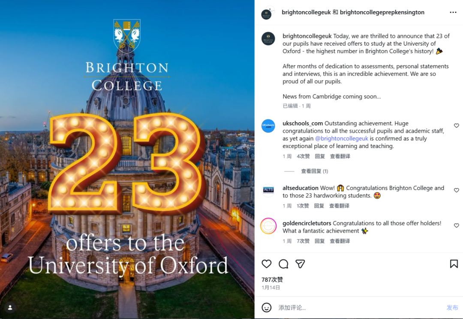The image size is (463, 319).
Task: Open brightoncollegeprepkensington profile from header
Action: point(382,12)
